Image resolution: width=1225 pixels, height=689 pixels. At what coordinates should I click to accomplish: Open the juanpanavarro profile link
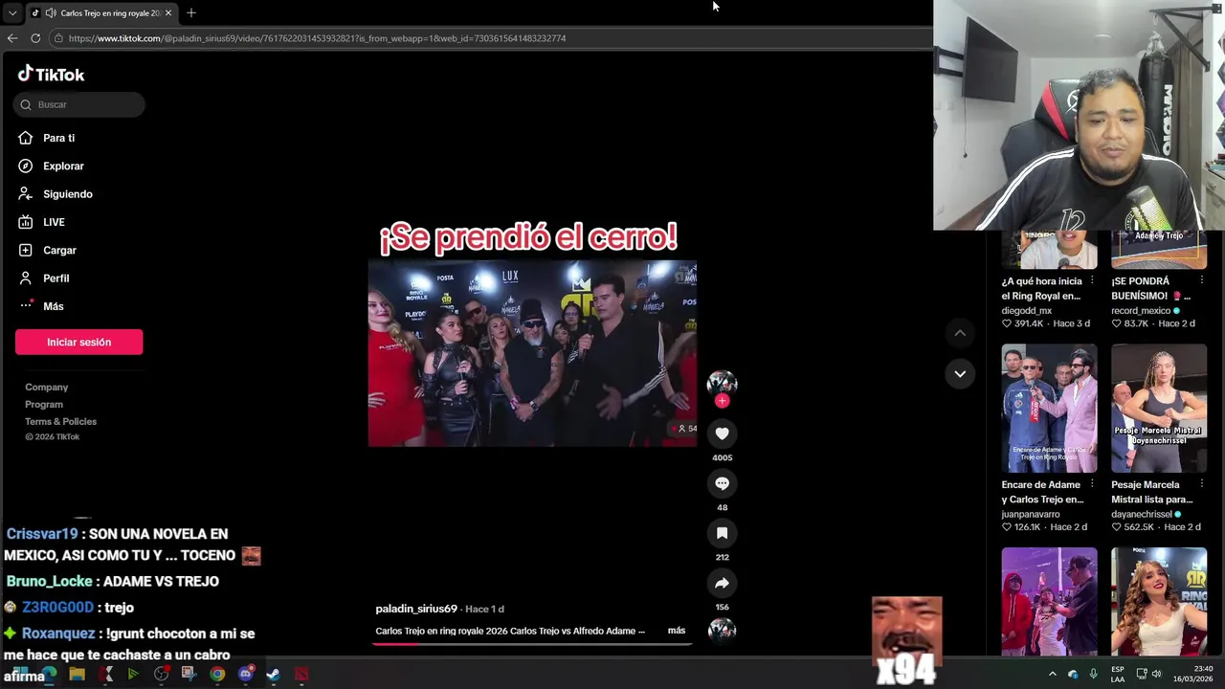tap(1031, 514)
